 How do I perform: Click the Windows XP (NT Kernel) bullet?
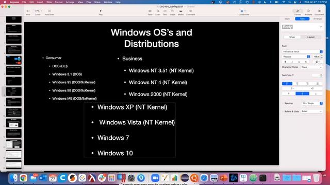132,107
